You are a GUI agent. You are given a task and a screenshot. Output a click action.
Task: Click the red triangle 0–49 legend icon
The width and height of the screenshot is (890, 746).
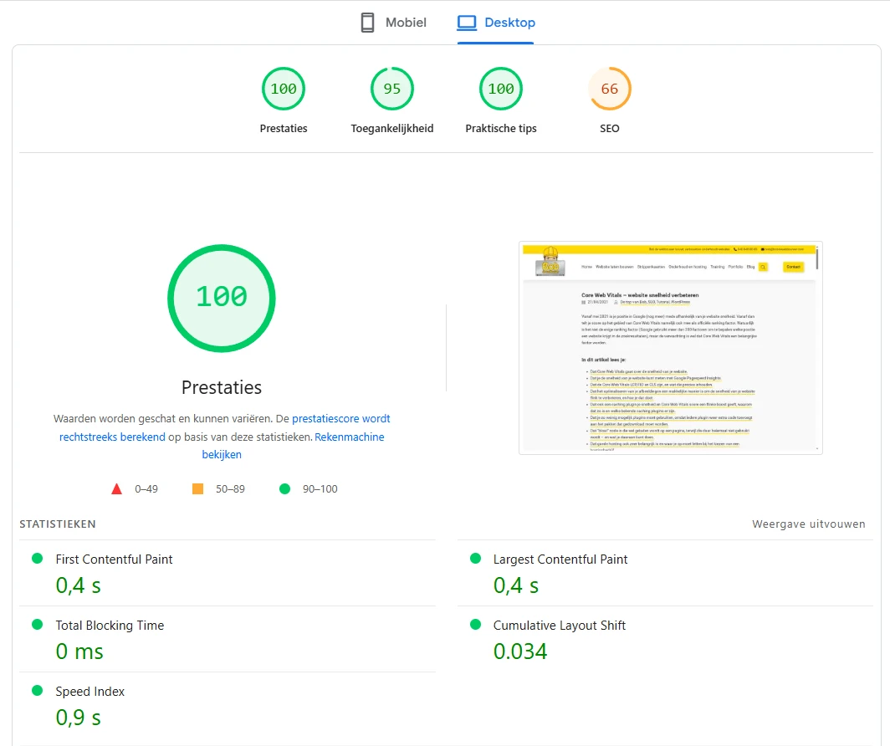[117, 489]
